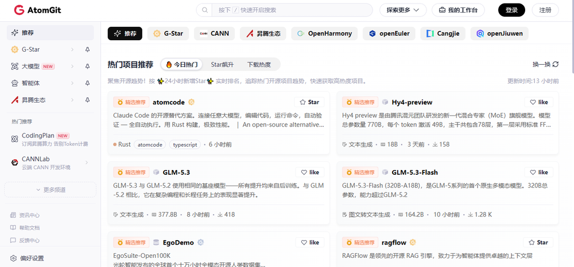Open 资讯中心 news center
574x267 pixels.
click(25, 215)
